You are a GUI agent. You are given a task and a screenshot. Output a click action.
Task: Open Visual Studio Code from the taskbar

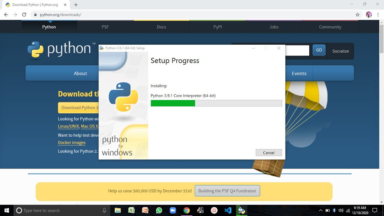[228, 210]
